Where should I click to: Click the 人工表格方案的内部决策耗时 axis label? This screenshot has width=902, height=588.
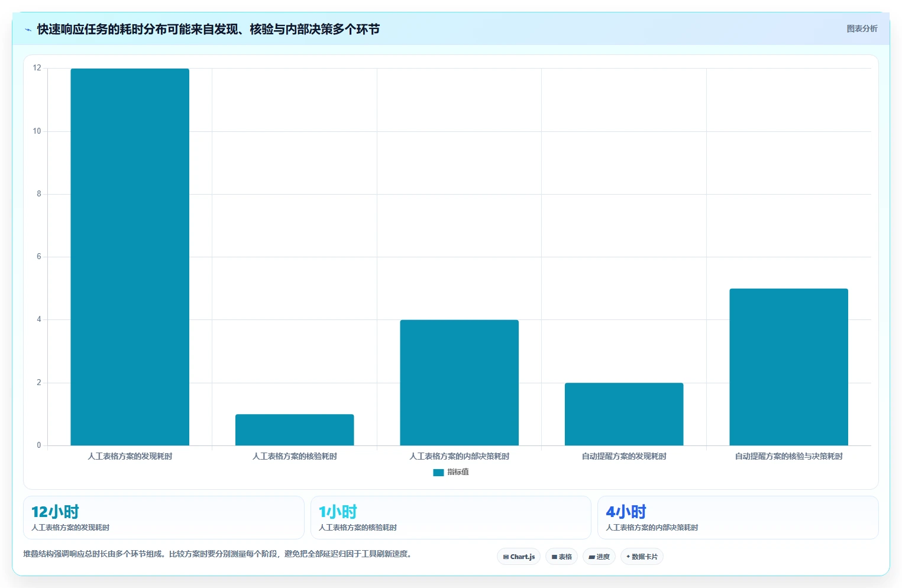[x=460, y=456]
